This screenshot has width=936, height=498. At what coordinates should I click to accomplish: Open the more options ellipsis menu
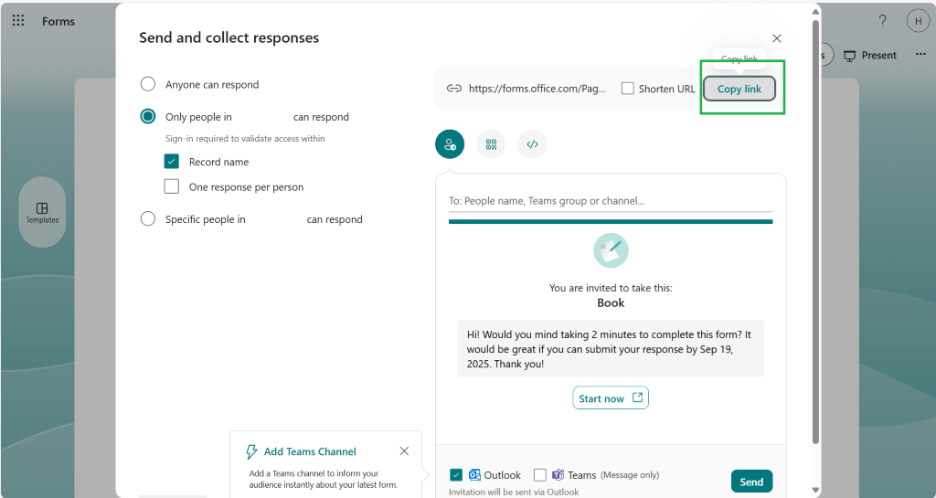tap(920, 54)
